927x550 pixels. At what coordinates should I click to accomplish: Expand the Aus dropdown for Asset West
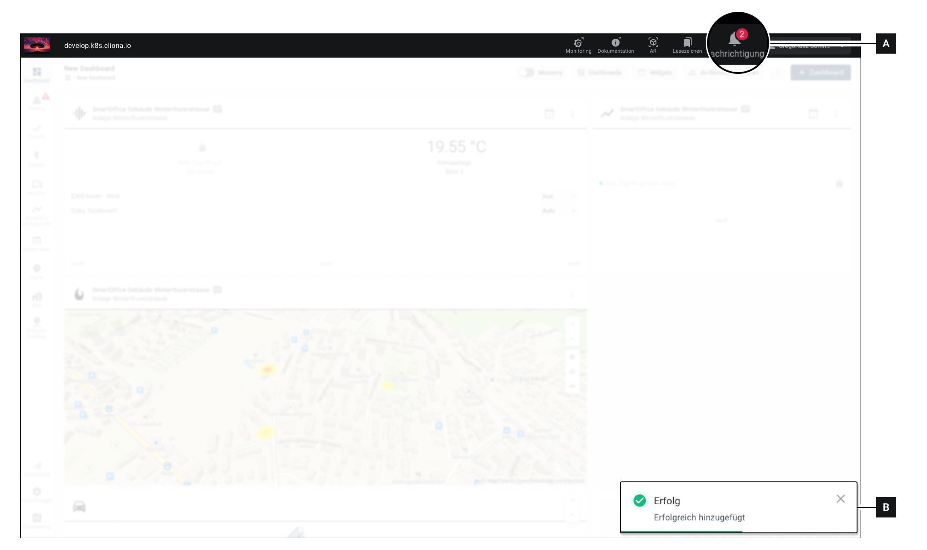click(x=559, y=196)
